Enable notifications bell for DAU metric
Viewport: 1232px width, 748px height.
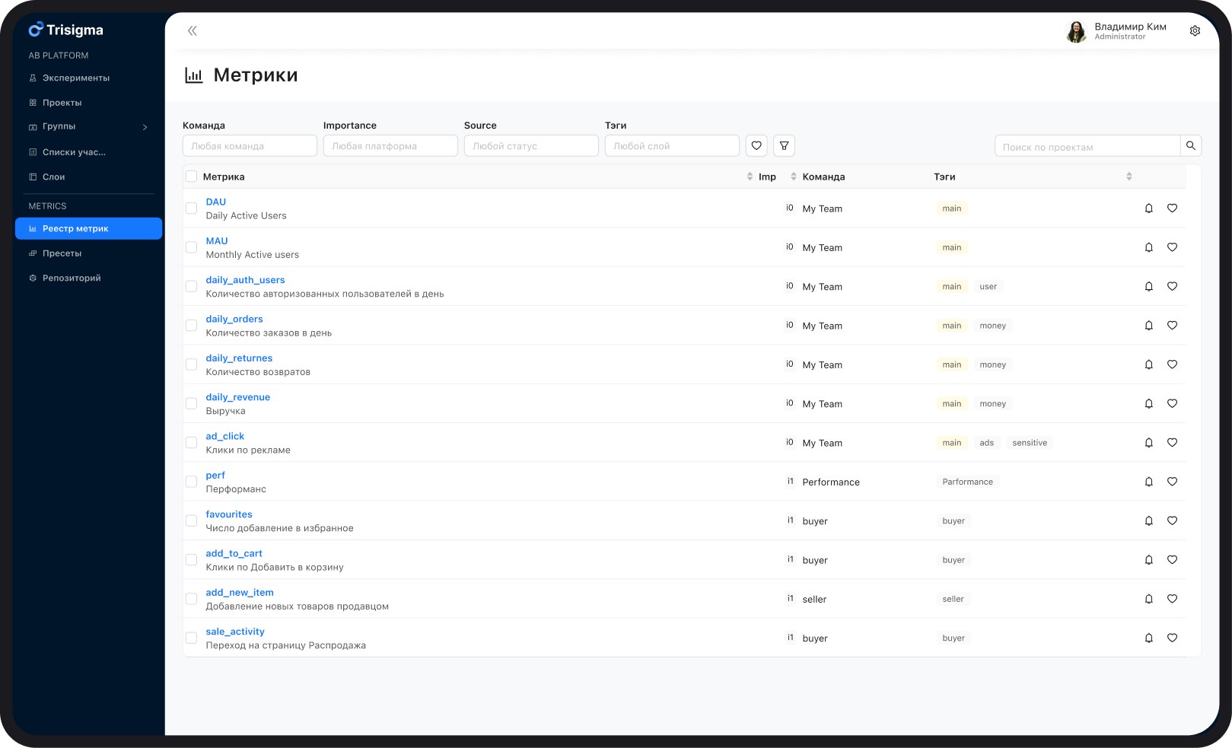[x=1149, y=208]
